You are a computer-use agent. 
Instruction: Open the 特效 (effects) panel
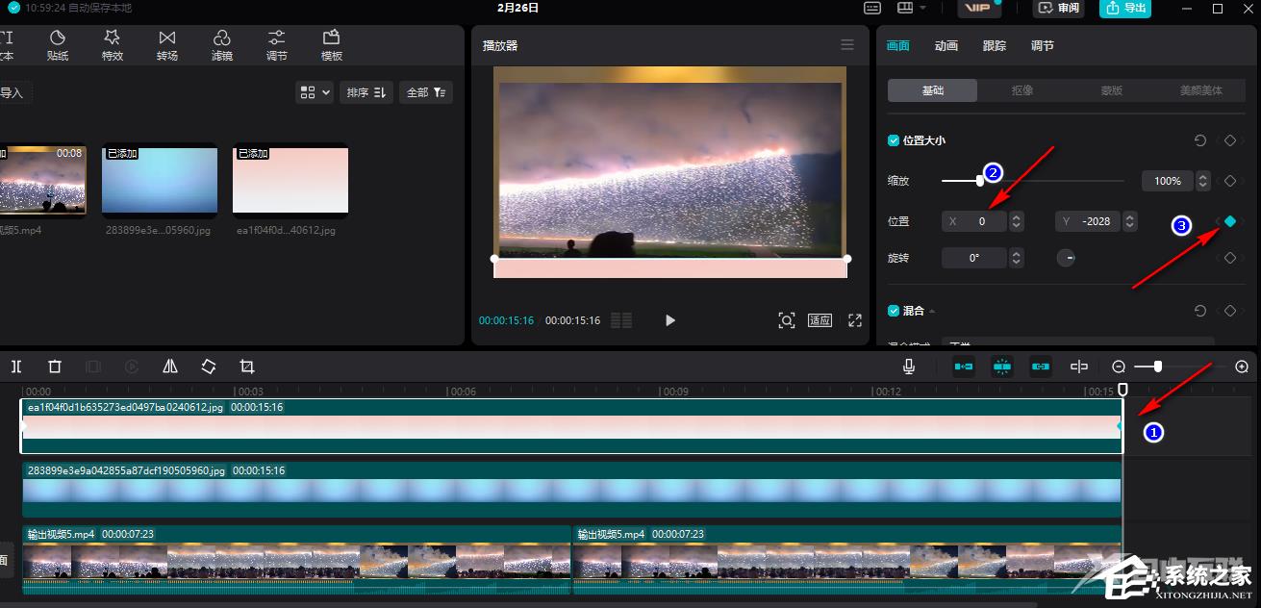pos(113,44)
